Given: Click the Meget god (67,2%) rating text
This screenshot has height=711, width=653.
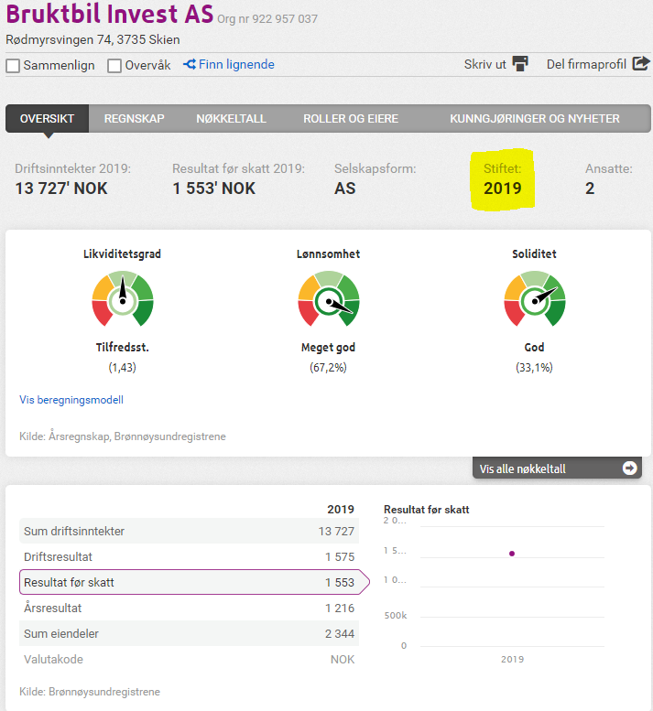Looking at the screenshot, I should tap(328, 357).
